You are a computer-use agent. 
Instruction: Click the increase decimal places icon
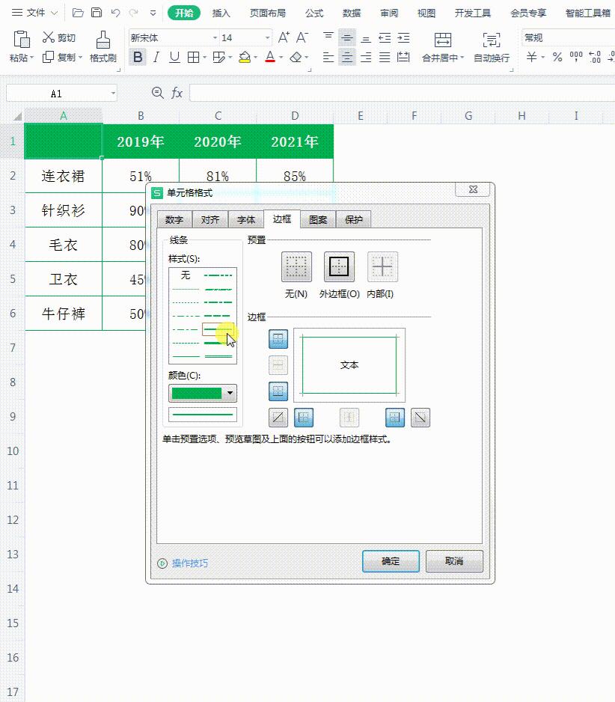pyautogui.click(x=593, y=56)
